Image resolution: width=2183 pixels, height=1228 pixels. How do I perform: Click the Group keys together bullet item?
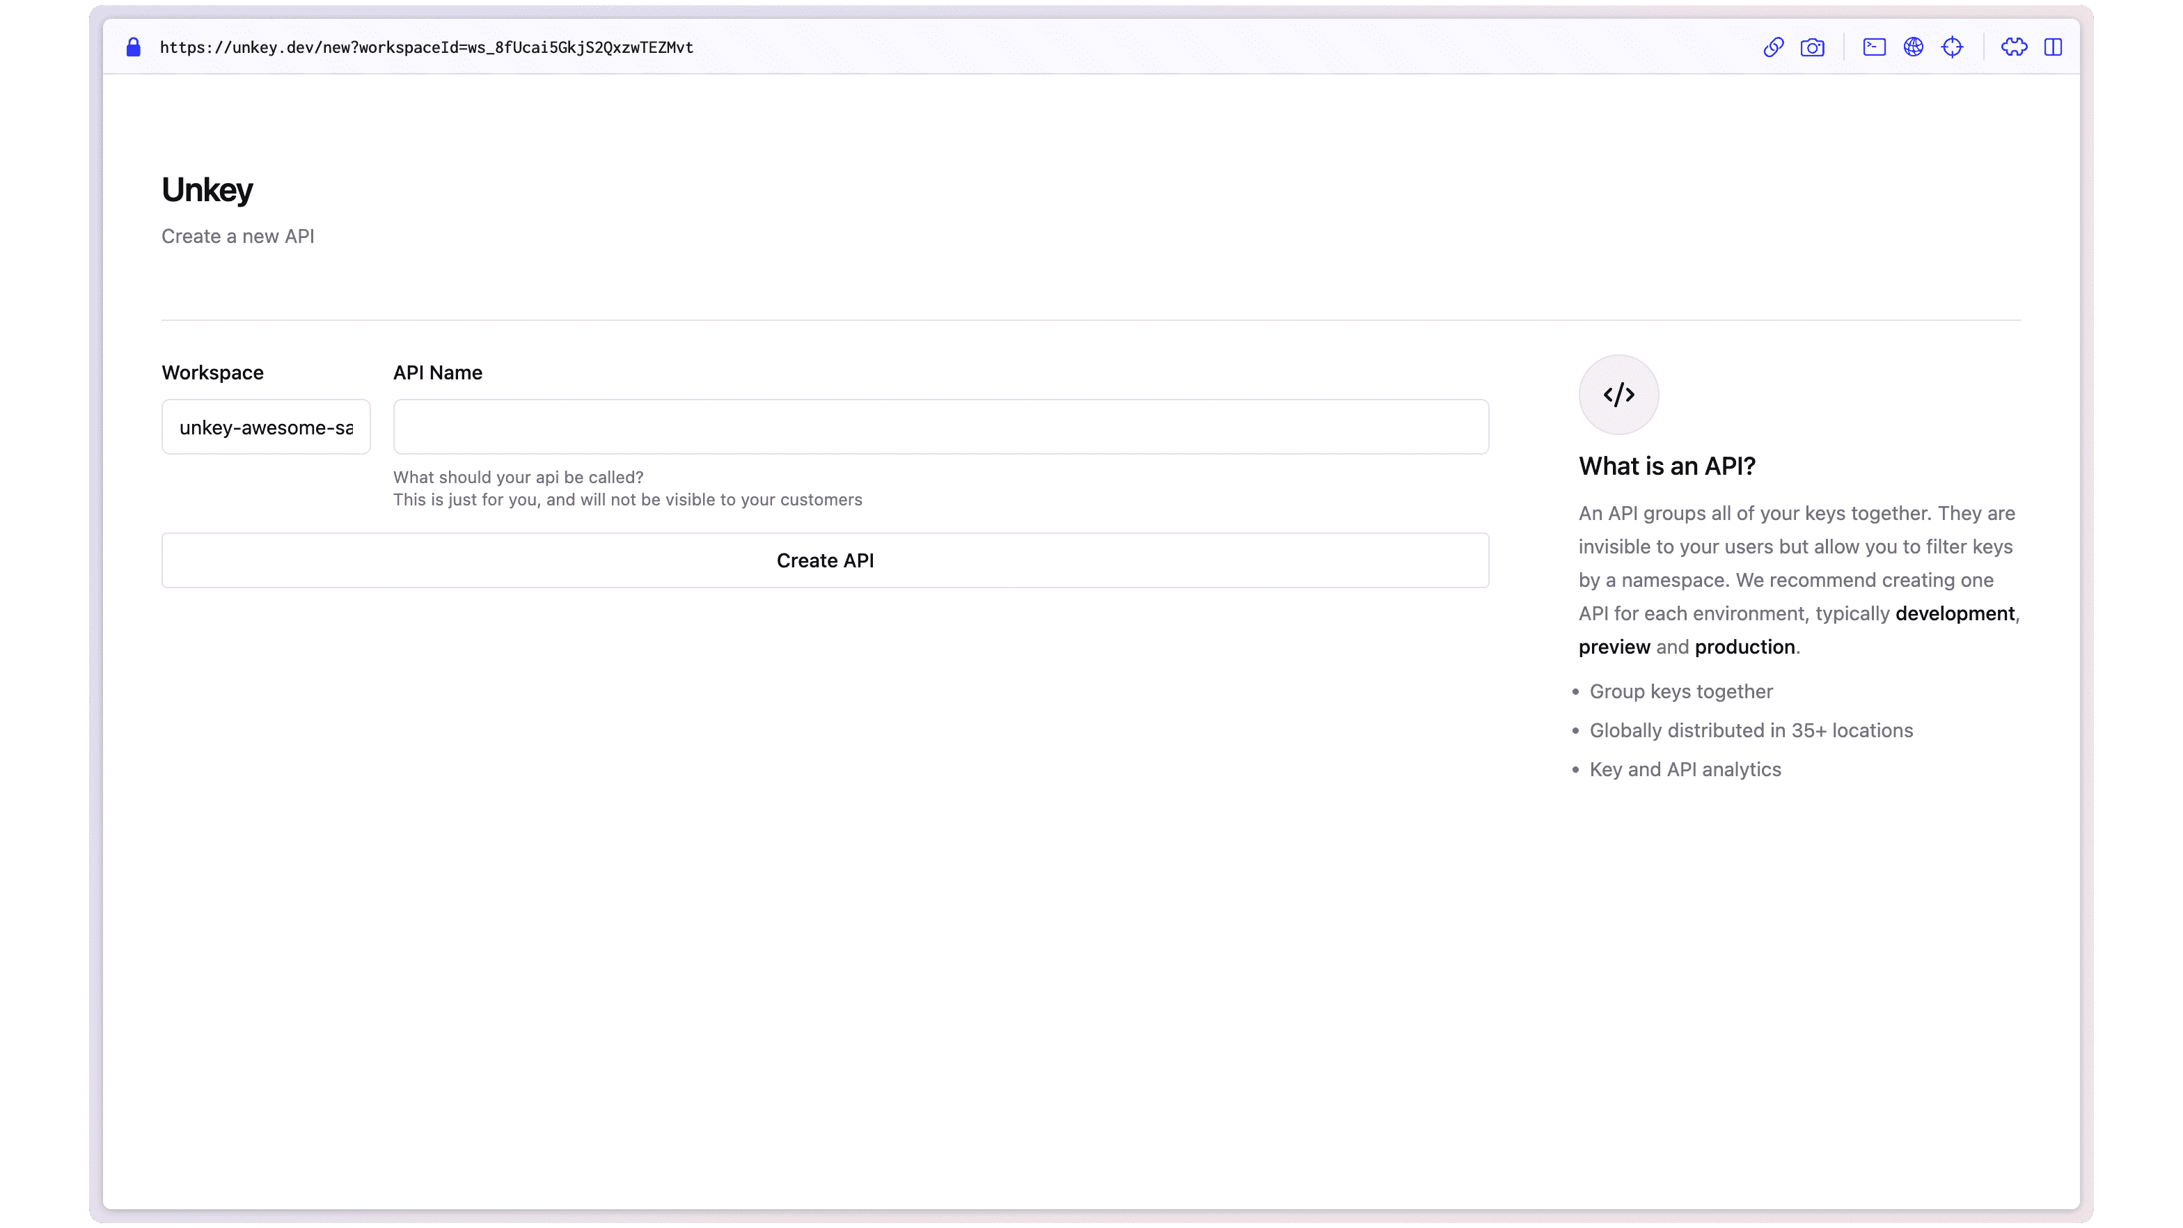tap(1681, 691)
